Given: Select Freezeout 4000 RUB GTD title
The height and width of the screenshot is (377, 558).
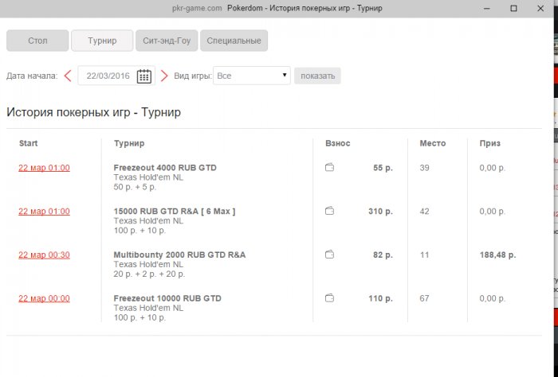Looking at the screenshot, I should (x=165, y=168).
